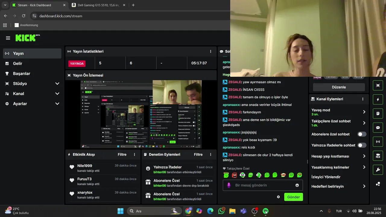Insert the red angry face emote
The height and width of the screenshot is (217, 386).
click(234, 175)
